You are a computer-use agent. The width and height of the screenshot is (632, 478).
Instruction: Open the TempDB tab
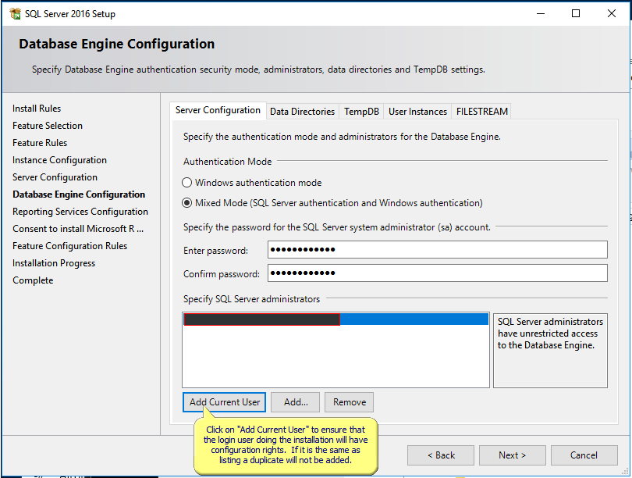(360, 111)
